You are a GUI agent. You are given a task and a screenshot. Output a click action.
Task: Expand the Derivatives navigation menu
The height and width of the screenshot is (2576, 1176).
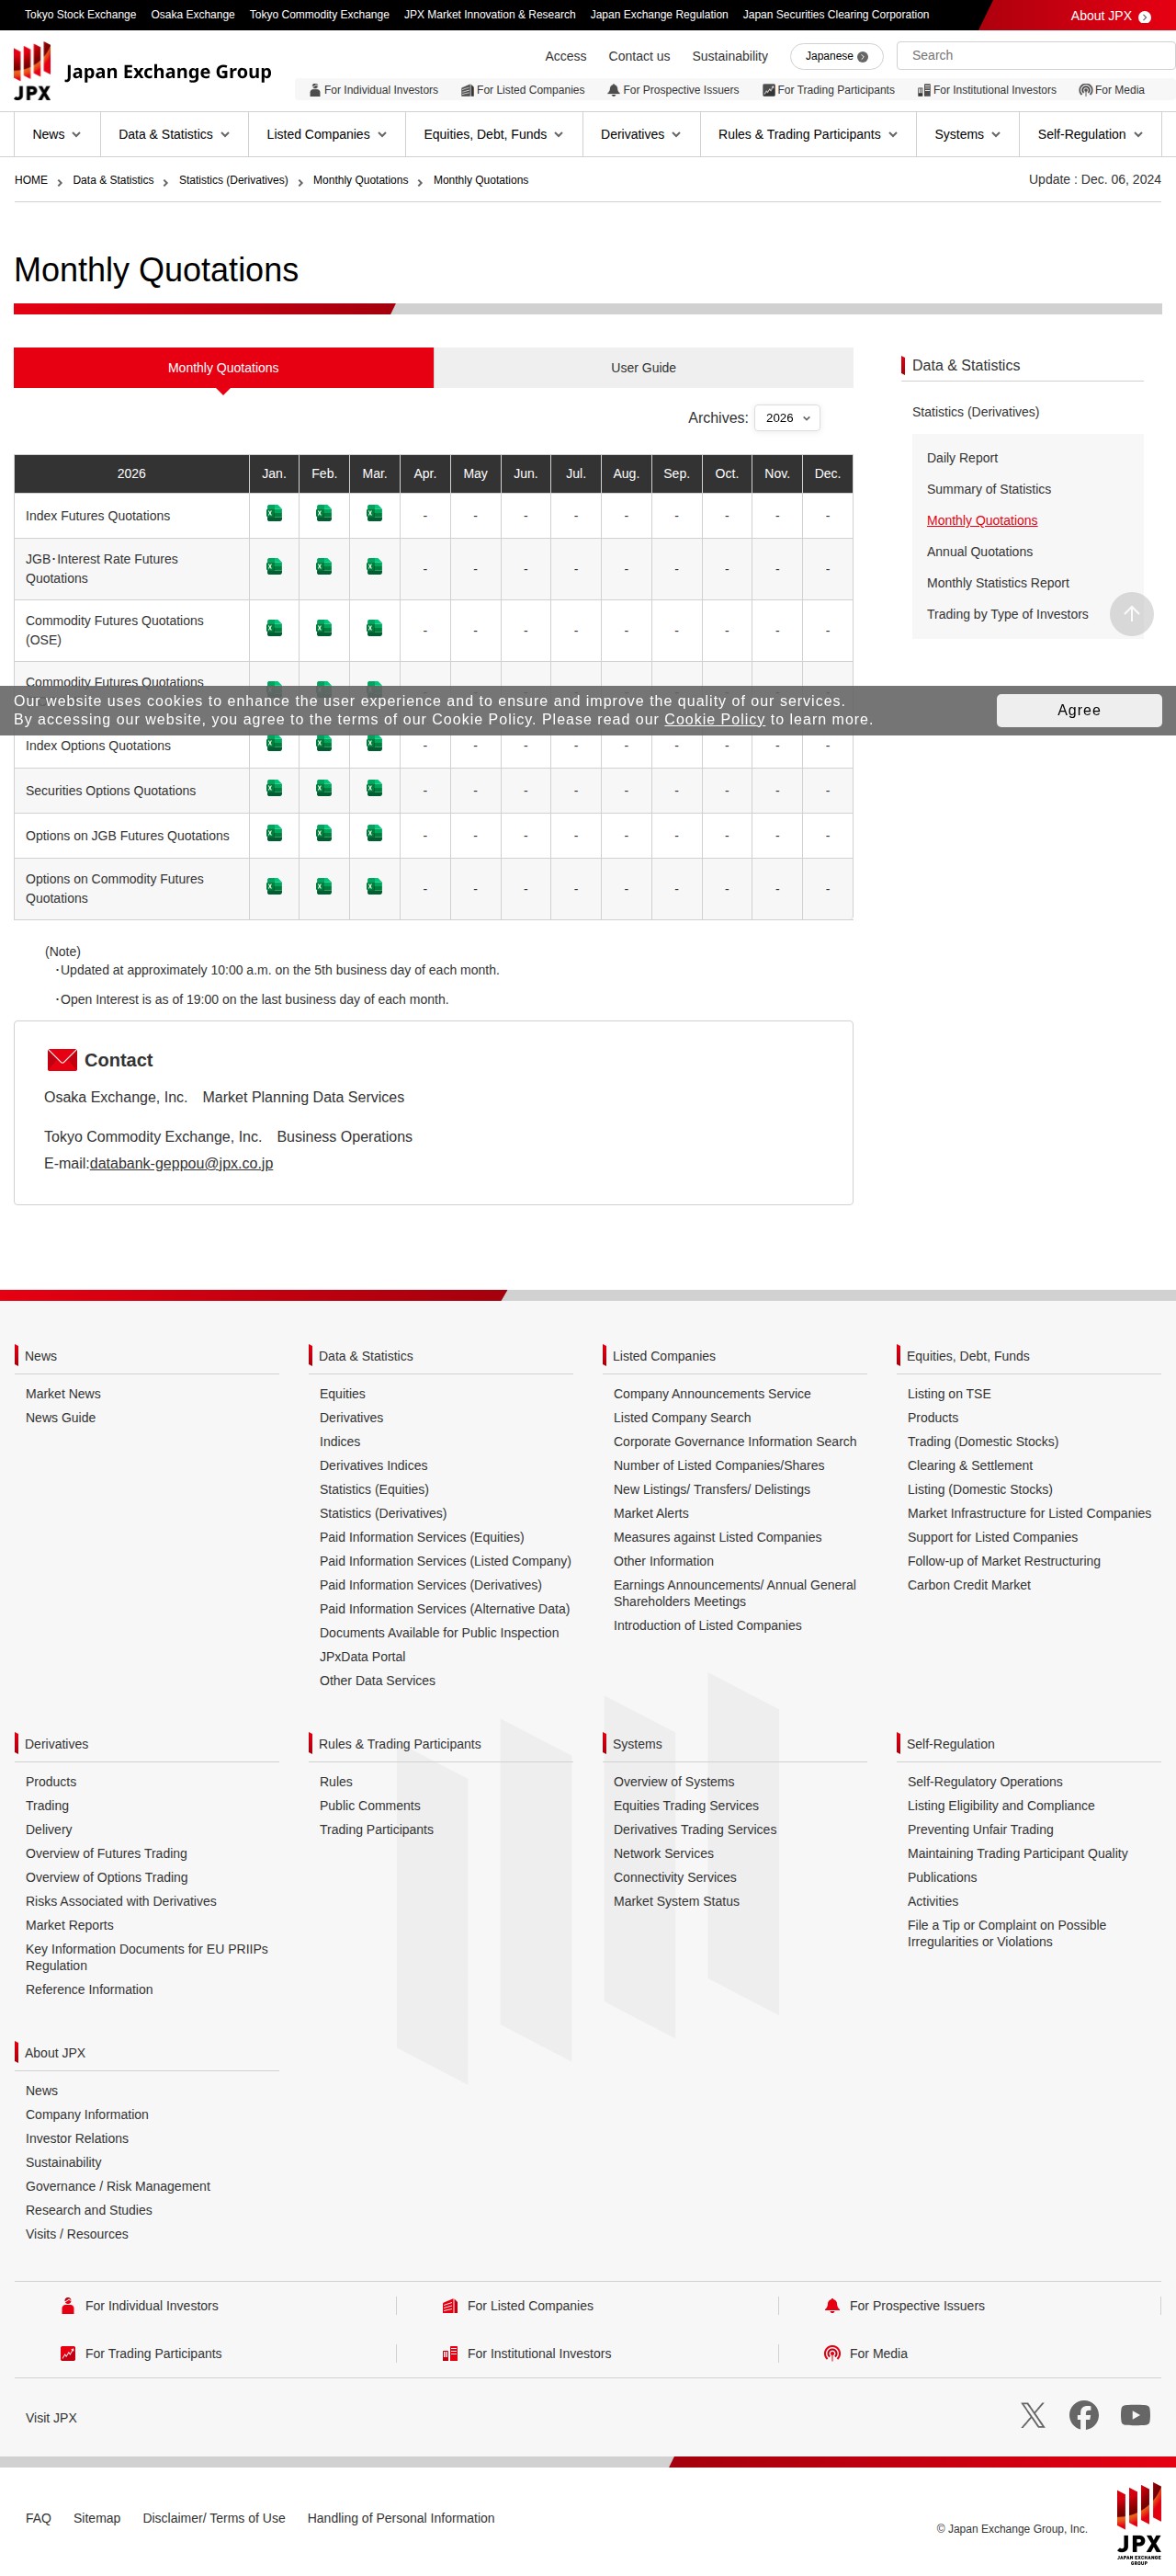pos(640,134)
